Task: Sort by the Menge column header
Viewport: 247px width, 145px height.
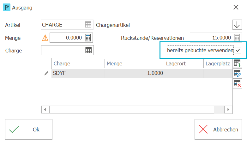Action: pos(134,63)
